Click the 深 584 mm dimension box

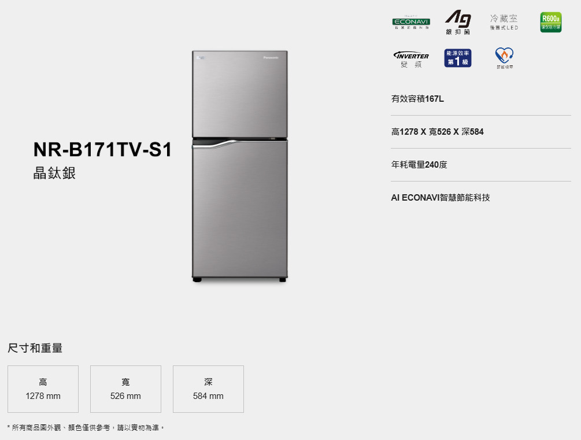click(208, 389)
